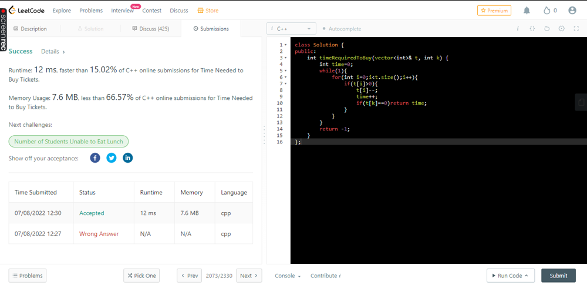Collapse code fold at line 6

(x=286, y=77)
